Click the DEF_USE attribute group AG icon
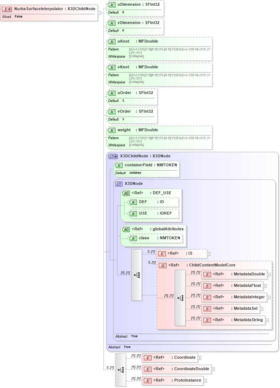280x388 pixels. pyautogui.click(x=126, y=193)
